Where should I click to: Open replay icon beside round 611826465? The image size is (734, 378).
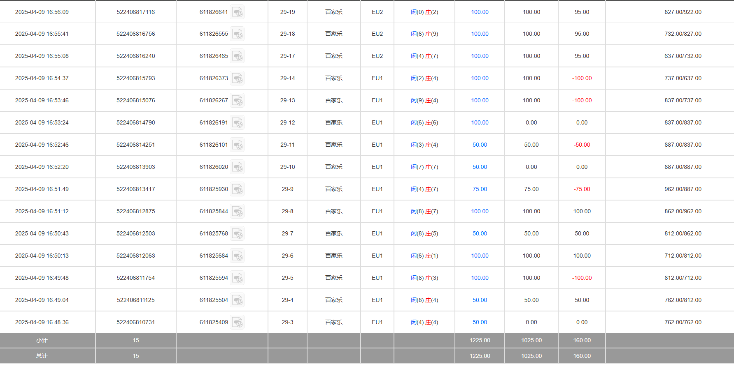[x=237, y=56]
